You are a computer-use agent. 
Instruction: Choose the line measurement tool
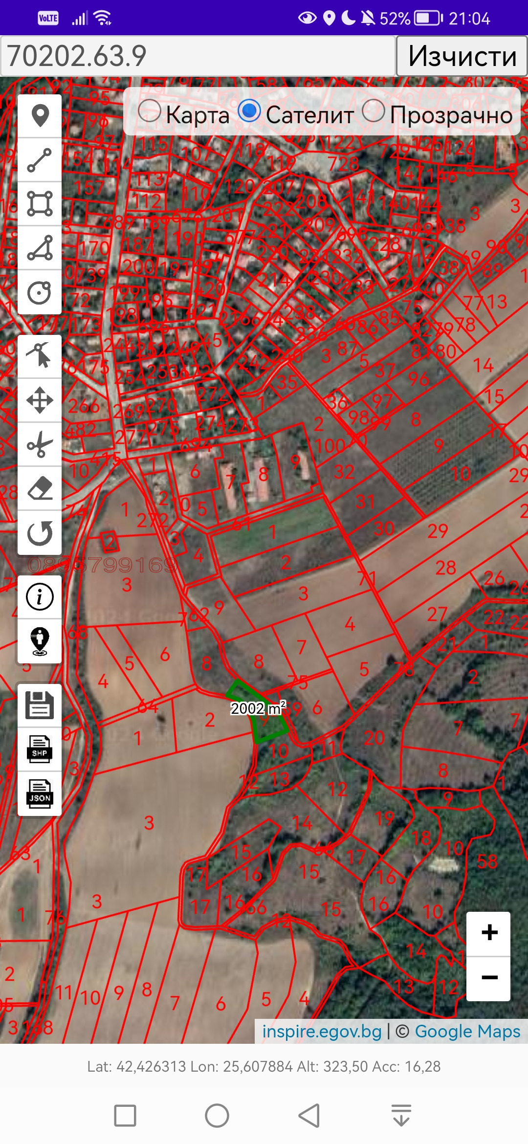click(x=40, y=160)
